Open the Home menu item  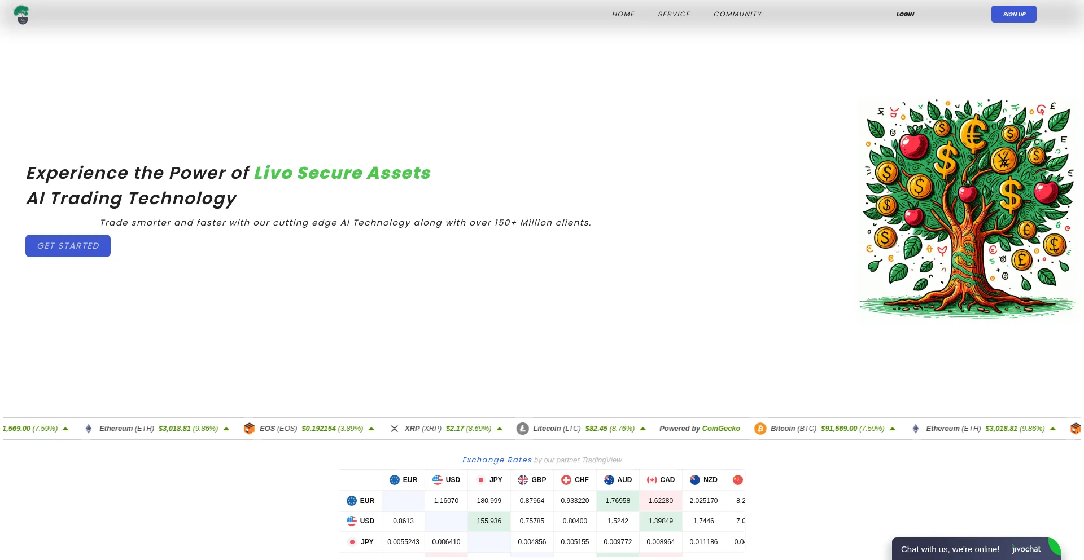623,14
